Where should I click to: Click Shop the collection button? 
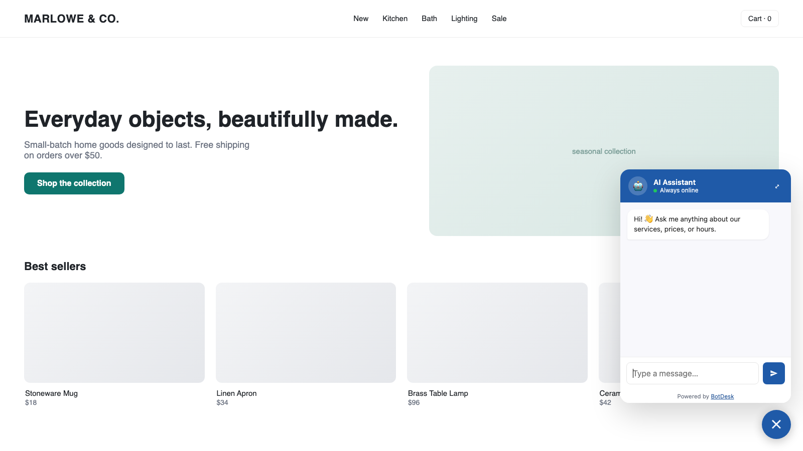[x=74, y=183]
